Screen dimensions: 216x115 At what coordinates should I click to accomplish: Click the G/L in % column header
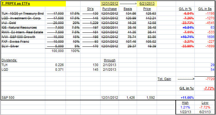click(x=185, y=9)
